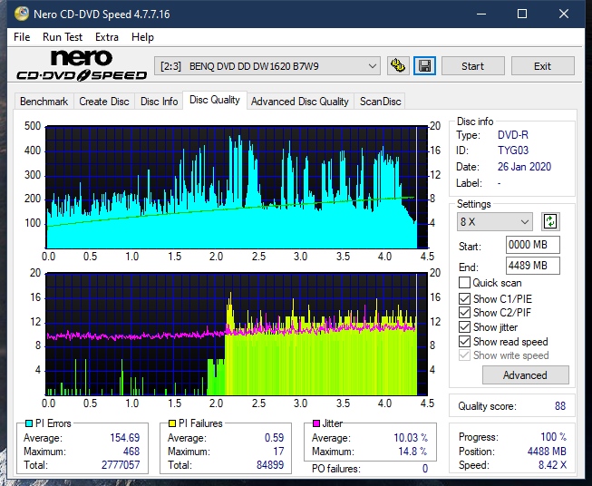Viewport: 592px width, 486px height.
Task: Click the disc type DVD-R text
Action: 513,135
